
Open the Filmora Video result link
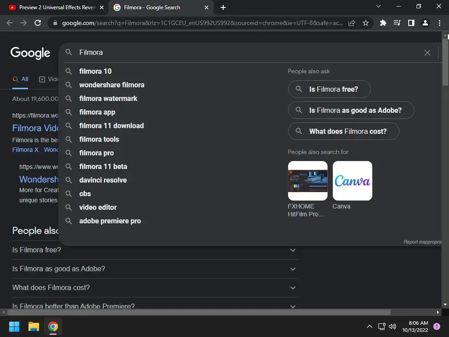35,128
